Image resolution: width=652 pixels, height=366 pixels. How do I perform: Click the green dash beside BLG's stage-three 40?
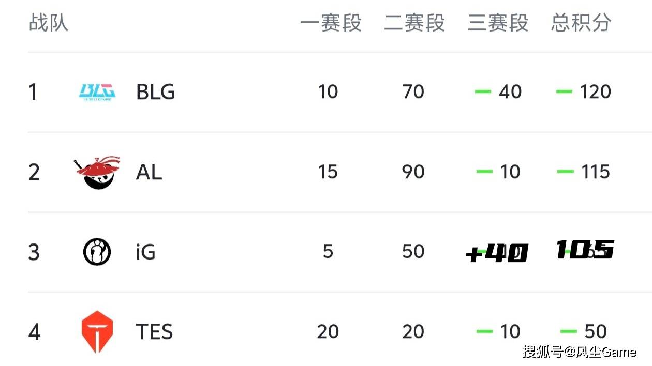483,92
